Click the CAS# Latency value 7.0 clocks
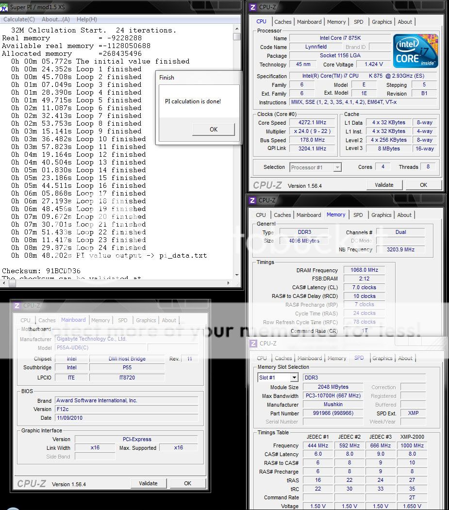 364,288
